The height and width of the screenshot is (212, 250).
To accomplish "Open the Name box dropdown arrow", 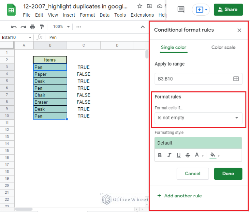I will tap(30, 38).
